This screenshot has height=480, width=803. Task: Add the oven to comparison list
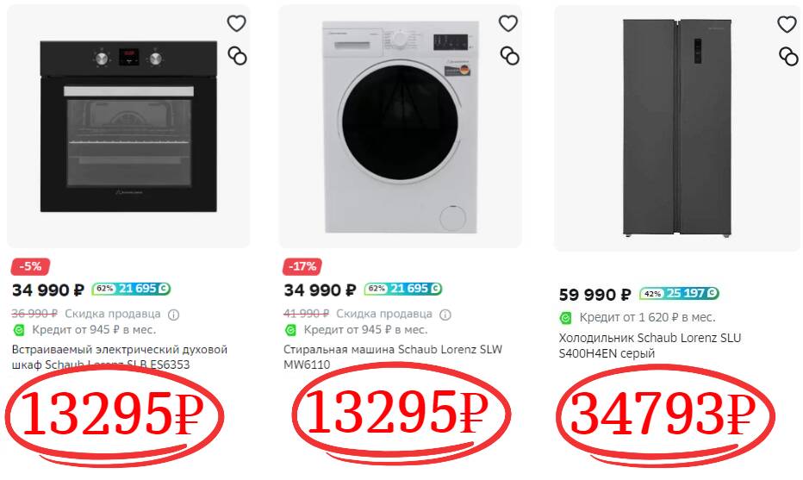pos(237,56)
